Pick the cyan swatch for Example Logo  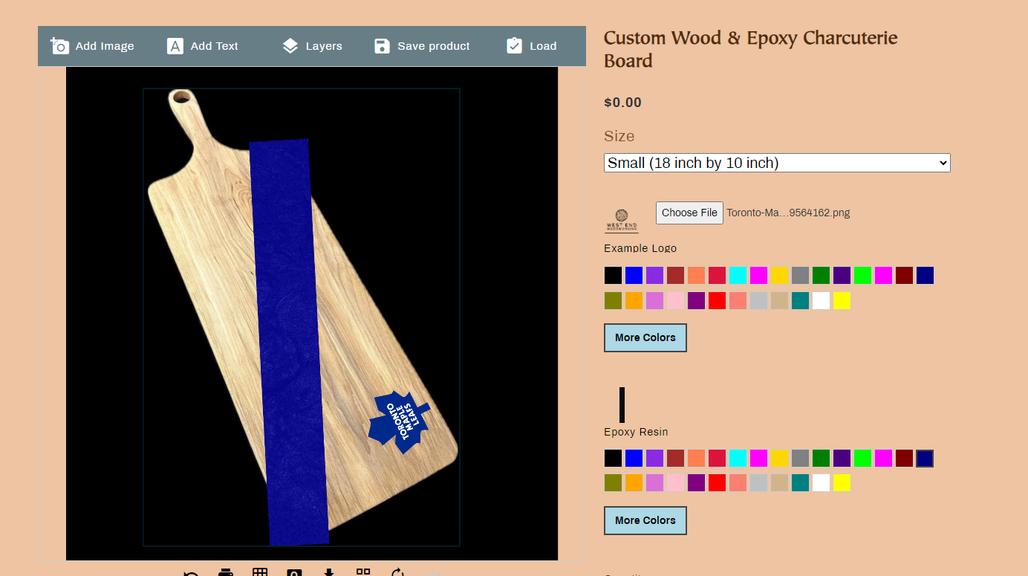pos(738,276)
